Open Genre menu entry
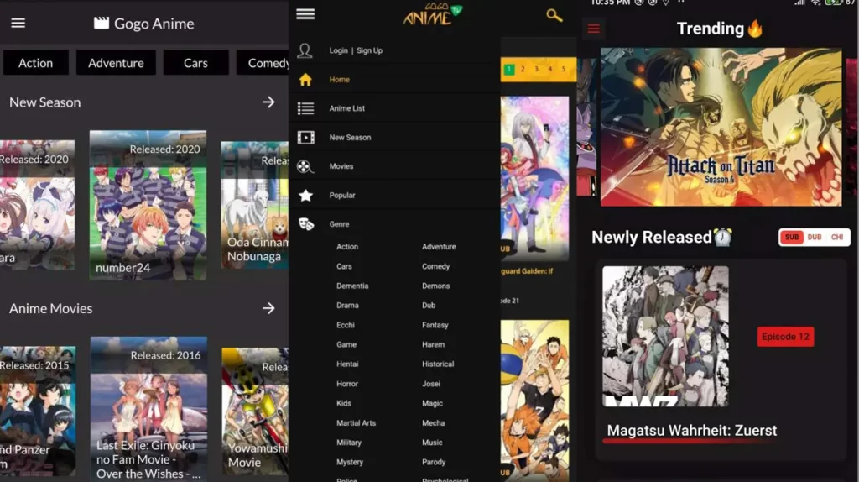The width and height of the screenshot is (859, 482). (339, 223)
